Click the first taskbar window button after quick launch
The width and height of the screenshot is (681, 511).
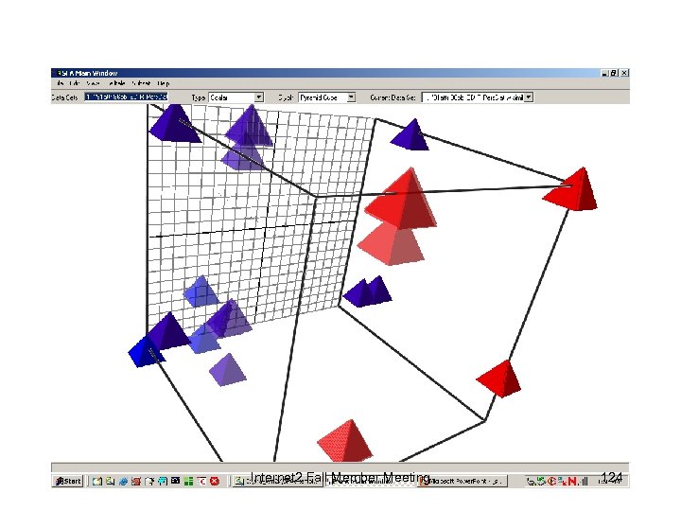(x=276, y=481)
